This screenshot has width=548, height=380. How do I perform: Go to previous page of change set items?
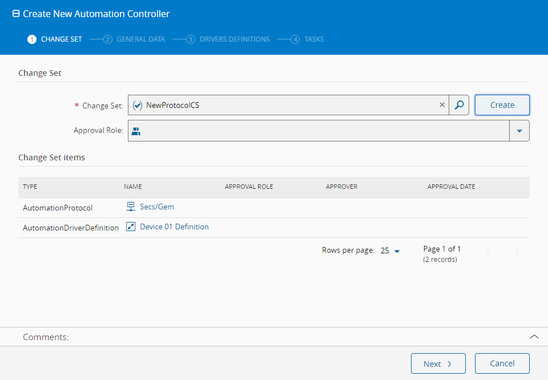[x=489, y=253]
